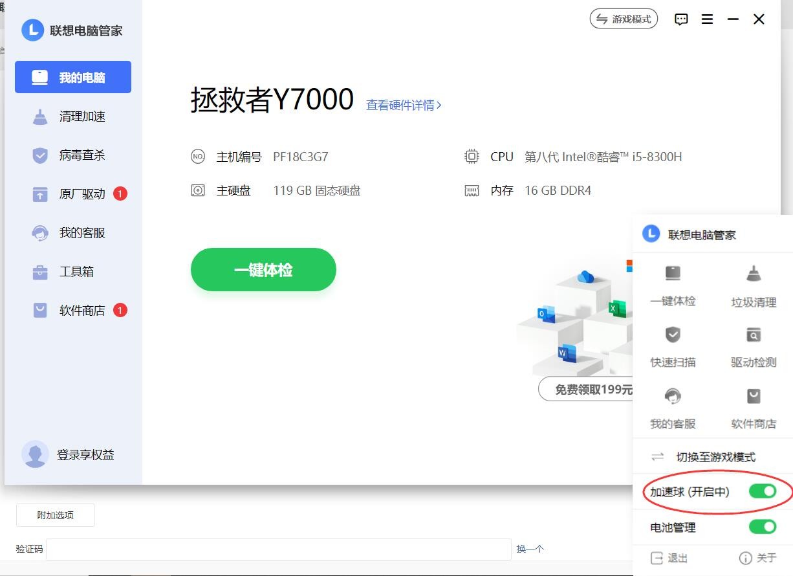Viewport: 793px width, 576px height.
Task: Toggle the 电池管理 switch
Action: coord(762,527)
